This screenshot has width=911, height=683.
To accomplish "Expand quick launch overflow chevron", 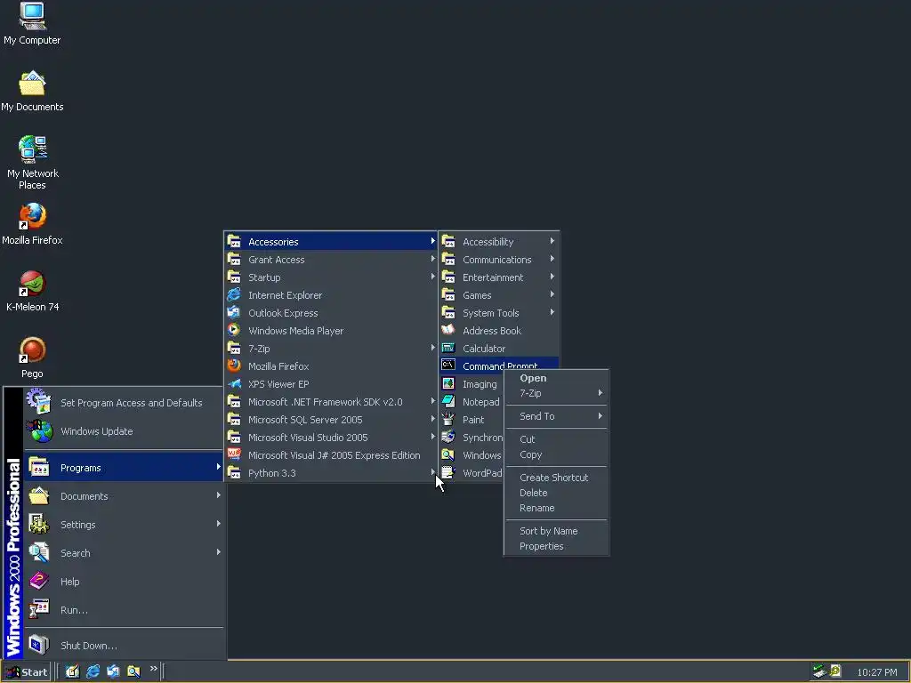I will pyautogui.click(x=153, y=669).
